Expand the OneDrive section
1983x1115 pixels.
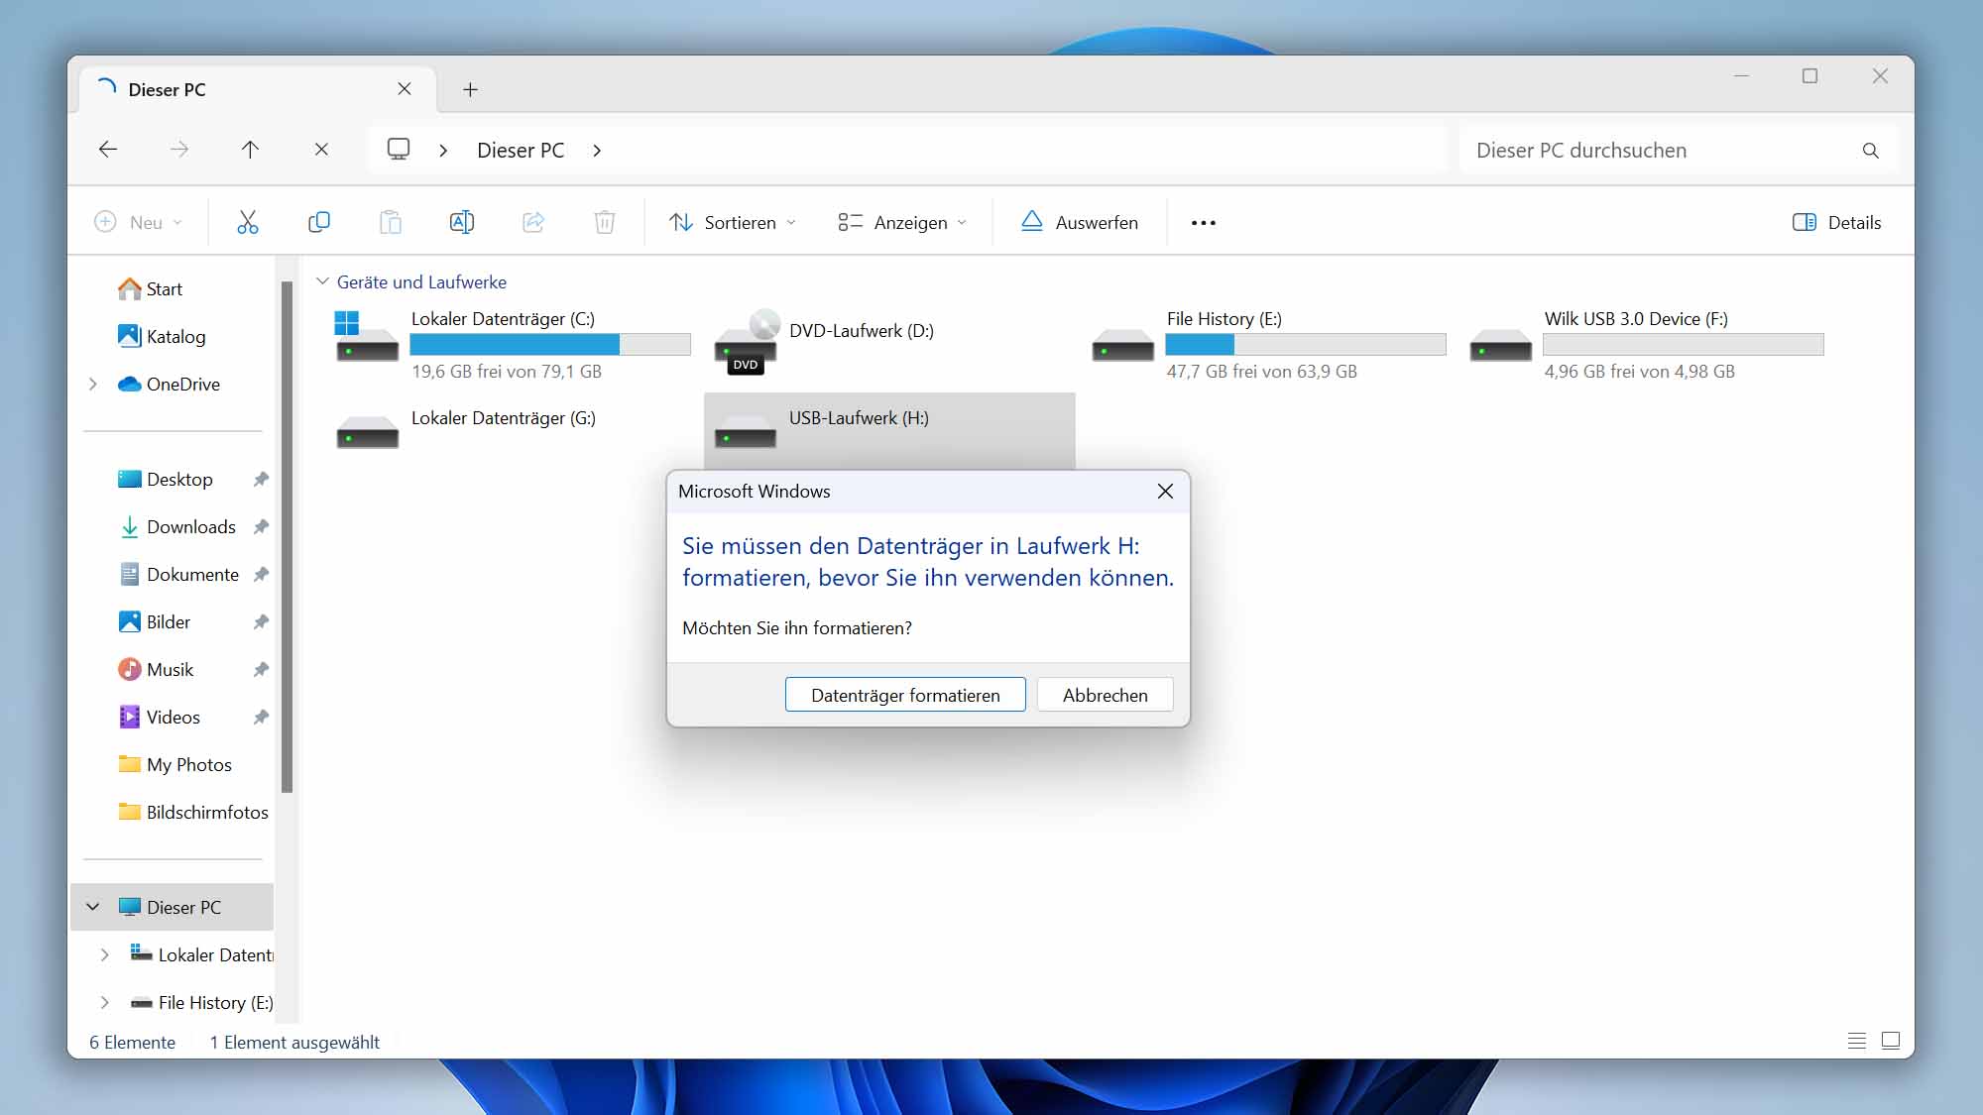pos(92,383)
